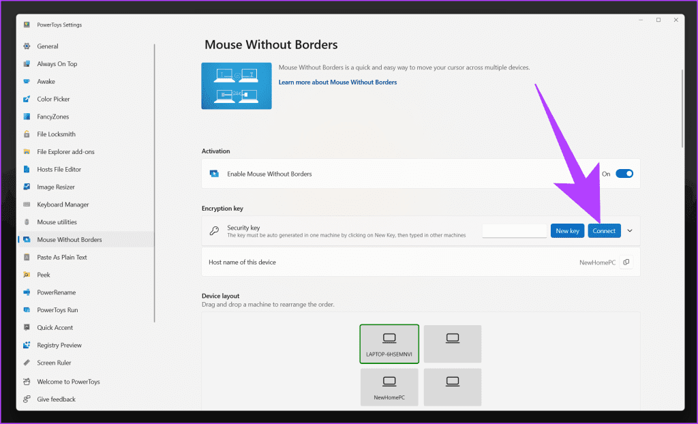
Task: Open the Give feedback link
Action: [x=87, y=399]
